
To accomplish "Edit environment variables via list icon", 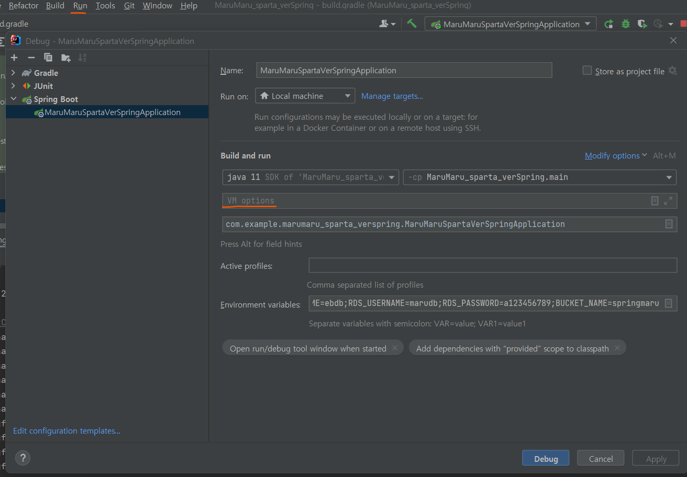I will [668, 303].
